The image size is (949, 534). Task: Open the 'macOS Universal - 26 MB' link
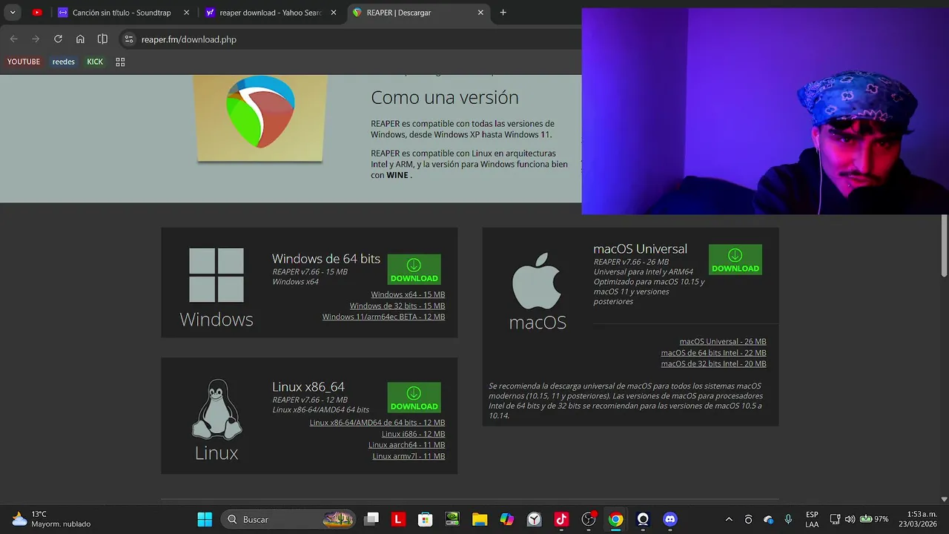pos(723,342)
